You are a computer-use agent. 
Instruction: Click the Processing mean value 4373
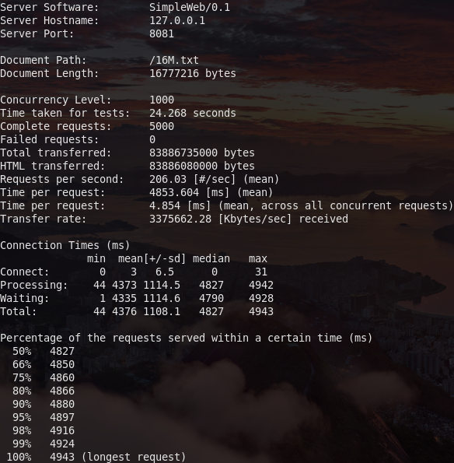124,286
